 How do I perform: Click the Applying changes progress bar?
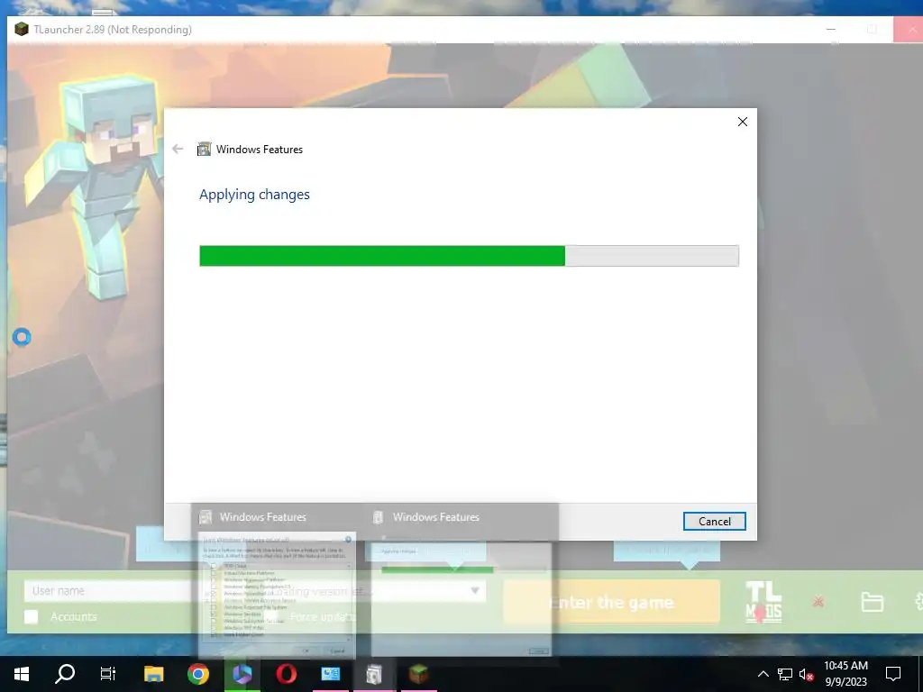469,256
